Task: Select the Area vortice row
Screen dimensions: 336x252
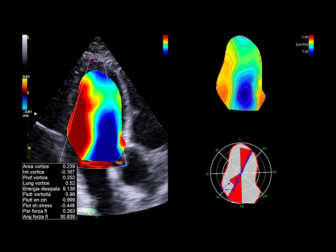Action: coord(49,167)
